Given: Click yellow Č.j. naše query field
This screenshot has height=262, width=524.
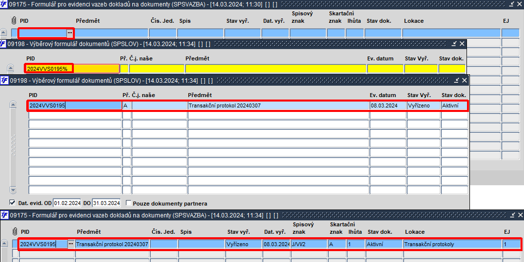Looking at the screenshot, I should [x=157, y=69].
